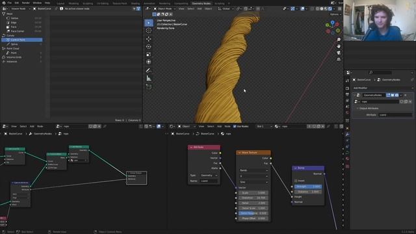Select Control Point in spreadsheet domain list

coord(21,40)
